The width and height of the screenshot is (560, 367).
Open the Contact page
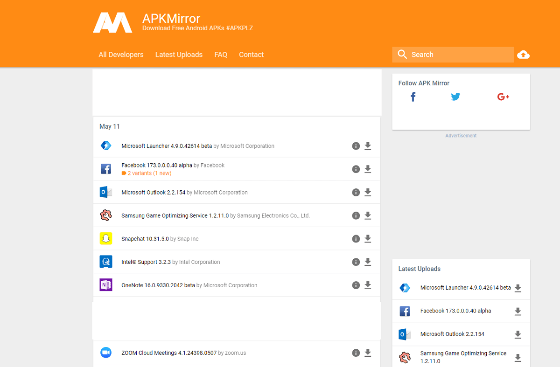click(251, 55)
